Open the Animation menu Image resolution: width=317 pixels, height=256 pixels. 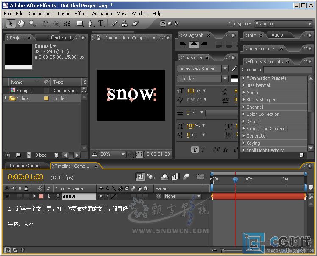[102, 14]
